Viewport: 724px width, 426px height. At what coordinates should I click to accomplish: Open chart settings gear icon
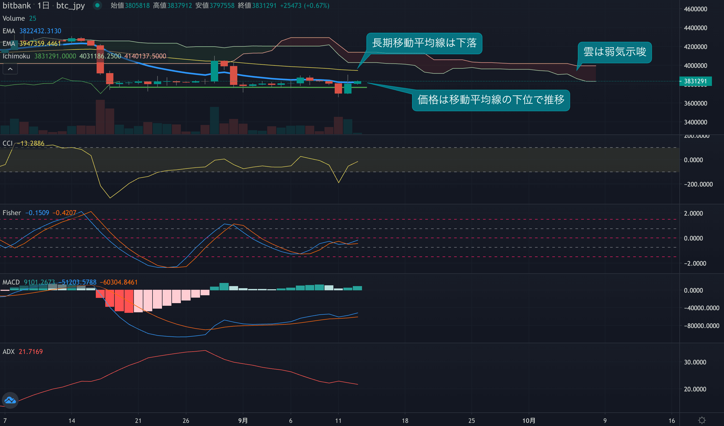pyautogui.click(x=702, y=420)
